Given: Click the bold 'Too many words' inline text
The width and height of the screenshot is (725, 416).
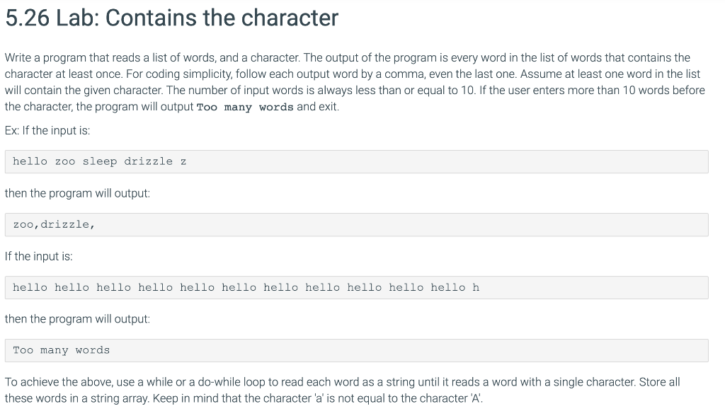Looking at the screenshot, I should click(x=245, y=108).
